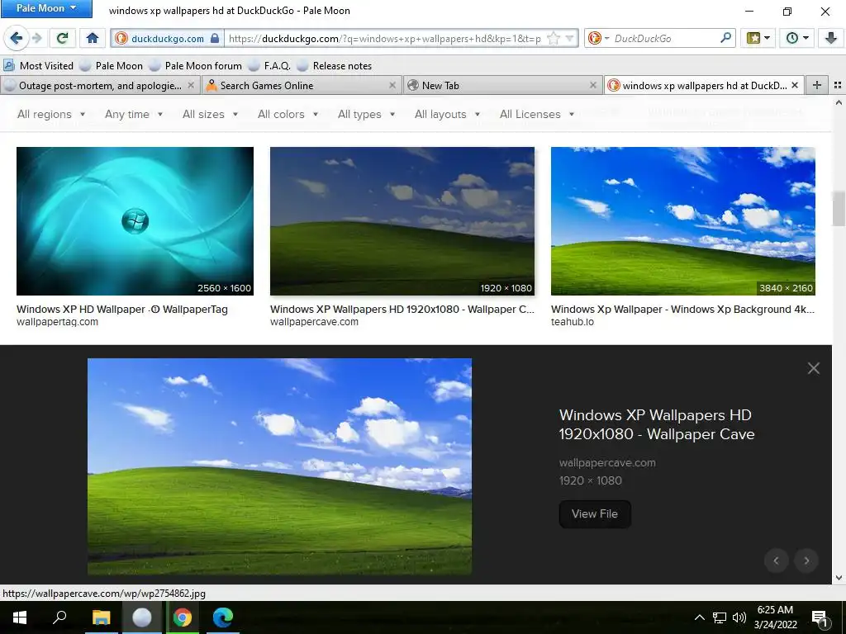Image resolution: width=846 pixels, height=634 pixels.
Task: Open volume speaker tray icon
Action: pos(739,617)
